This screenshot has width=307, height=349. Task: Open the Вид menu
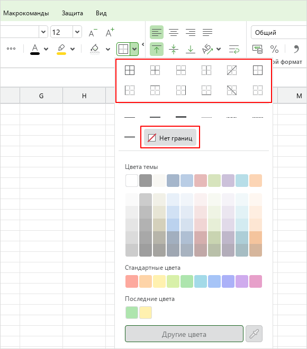[101, 13]
